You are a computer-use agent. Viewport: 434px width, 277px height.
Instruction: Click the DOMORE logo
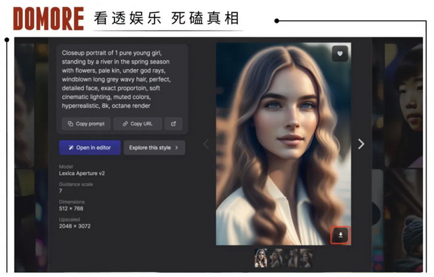coord(48,19)
